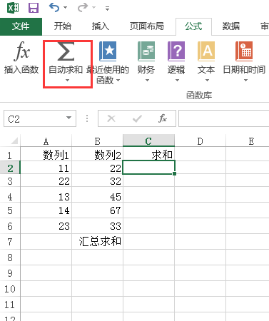The height and width of the screenshot is (321, 269).
Task: Select column A header
Action: tap(46, 141)
